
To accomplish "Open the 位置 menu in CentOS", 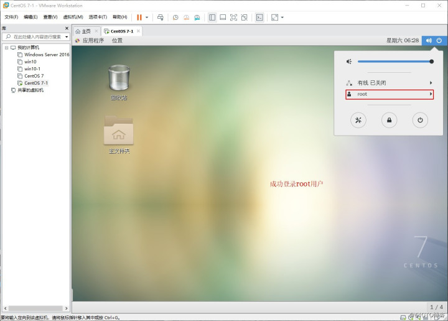I will tap(117, 40).
